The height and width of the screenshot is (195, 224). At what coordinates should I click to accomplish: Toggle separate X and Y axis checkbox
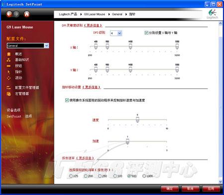(146, 33)
